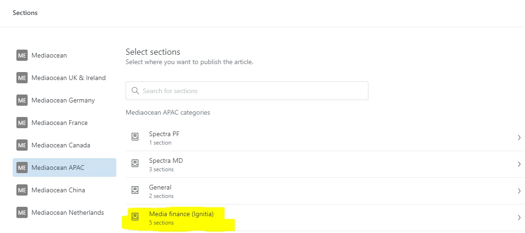
Task: Click the Media finance (Ignitia) category icon
Action: click(x=135, y=217)
